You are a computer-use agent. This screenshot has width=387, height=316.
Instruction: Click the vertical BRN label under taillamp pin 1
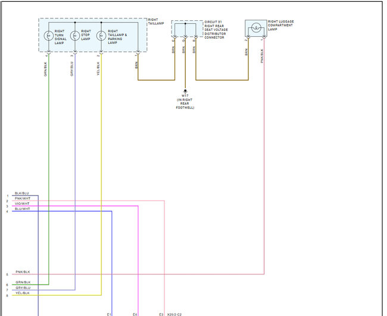coord(136,65)
